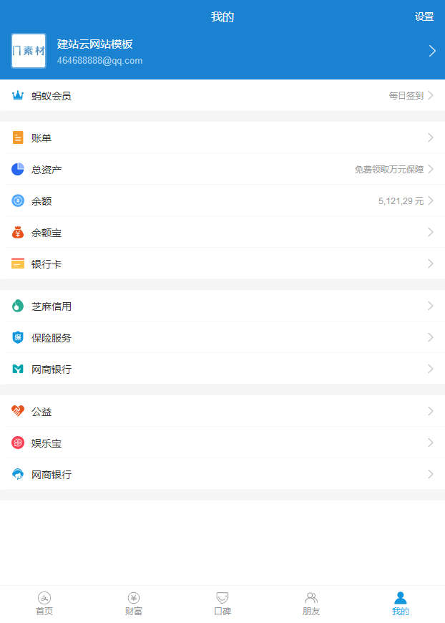Viewport: 445px width, 623px height.
Task: Switch to the 财富 tab
Action: pyautogui.click(x=134, y=604)
